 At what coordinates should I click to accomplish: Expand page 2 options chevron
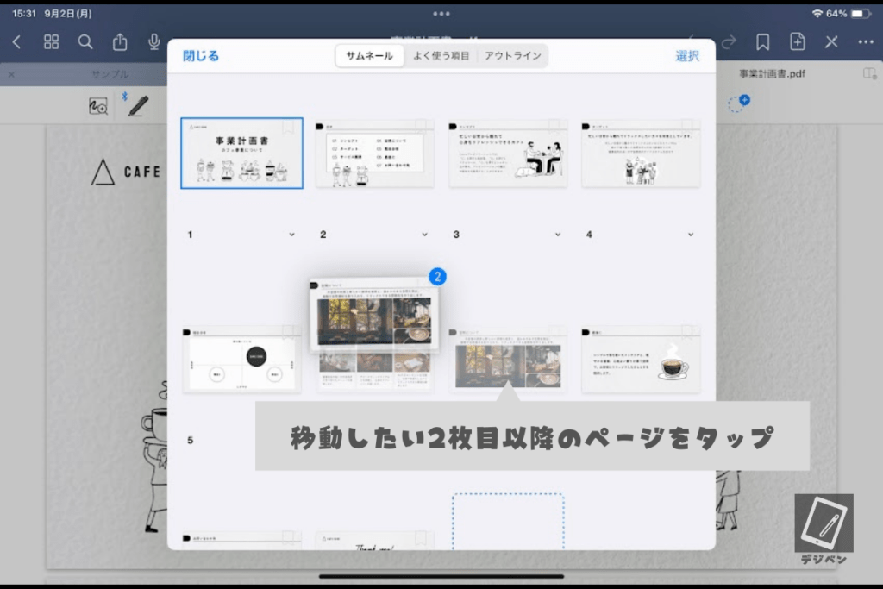point(424,235)
